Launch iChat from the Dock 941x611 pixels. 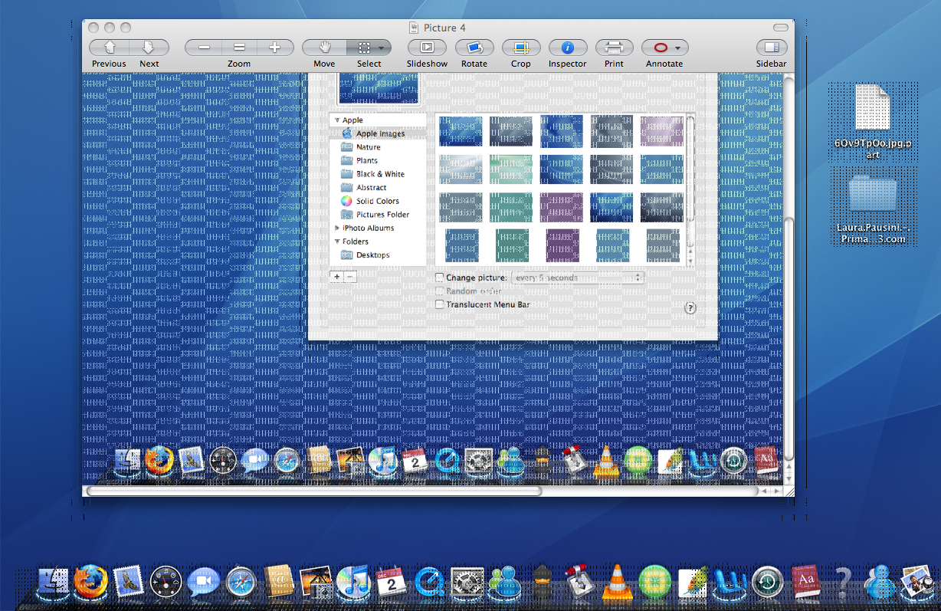[x=203, y=583]
